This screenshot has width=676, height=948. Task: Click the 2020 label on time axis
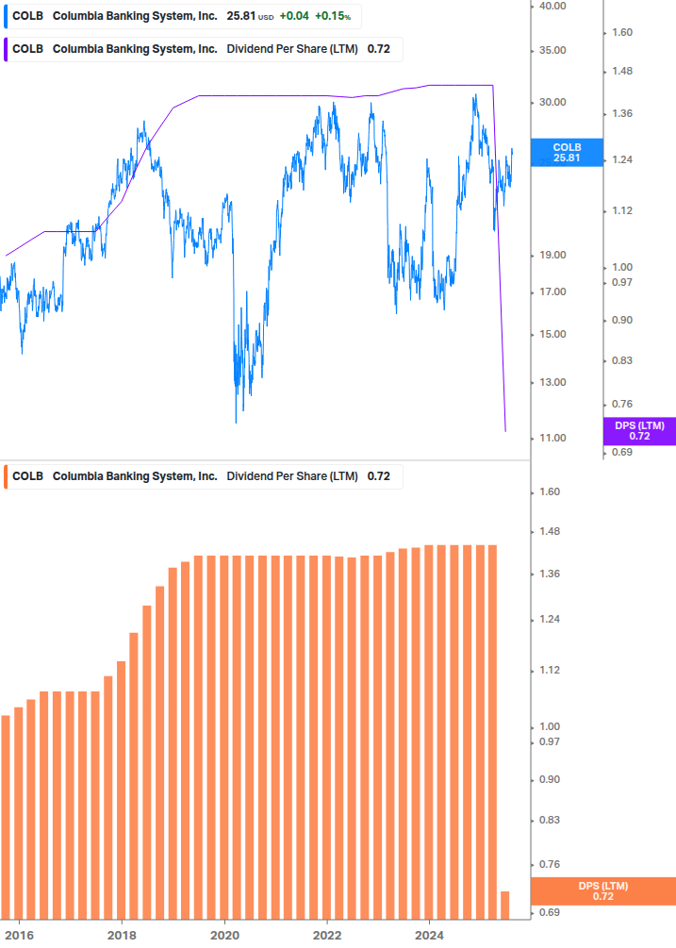tap(224, 936)
